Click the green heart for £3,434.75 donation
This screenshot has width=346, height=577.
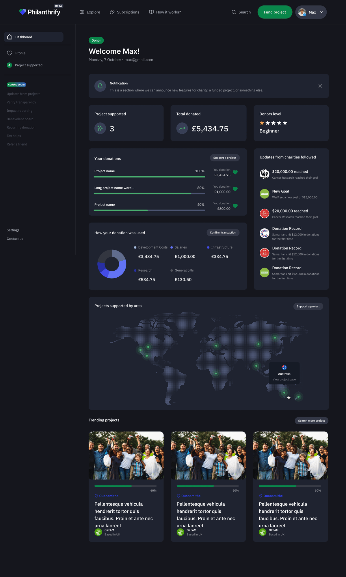click(235, 172)
